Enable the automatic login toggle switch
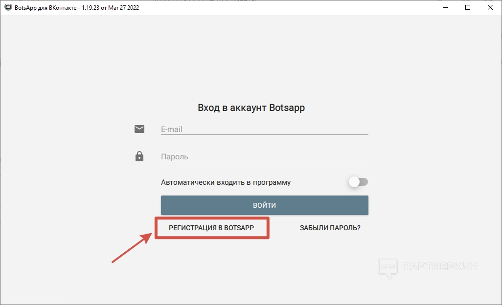This screenshot has width=502, height=305. [x=358, y=182]
